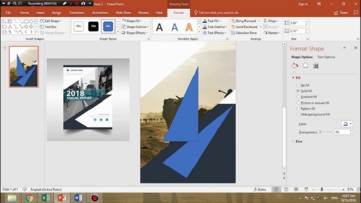361x203 pixels.
Task: Switch to the Home tab
Action: [x=24, y=13]
